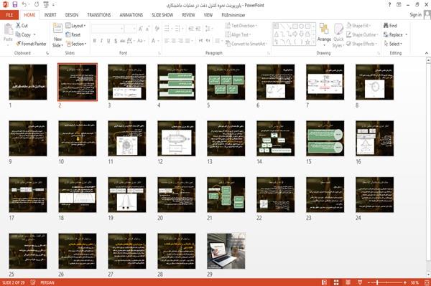
Task: Open the FILE menu
Action: [x=9, y=15]
